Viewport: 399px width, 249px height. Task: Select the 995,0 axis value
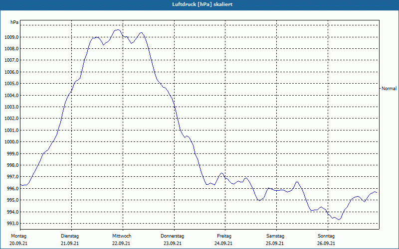coord(12,200)
